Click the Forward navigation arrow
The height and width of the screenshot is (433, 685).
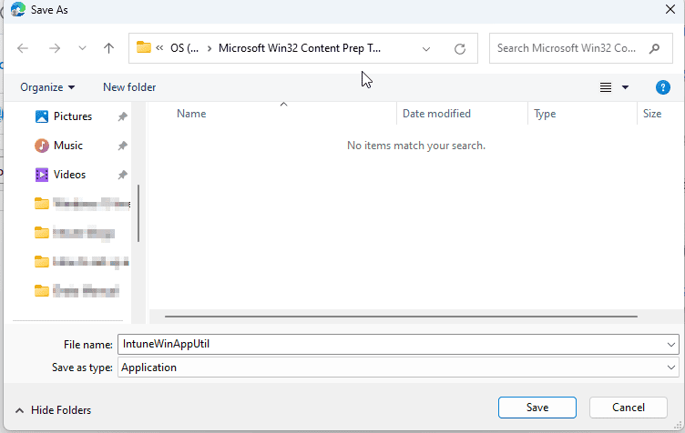[x=54, y=48]
